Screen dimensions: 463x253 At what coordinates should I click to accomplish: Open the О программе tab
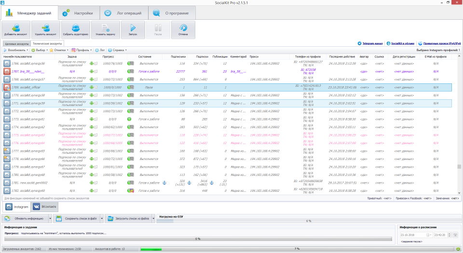pos(172,13)
